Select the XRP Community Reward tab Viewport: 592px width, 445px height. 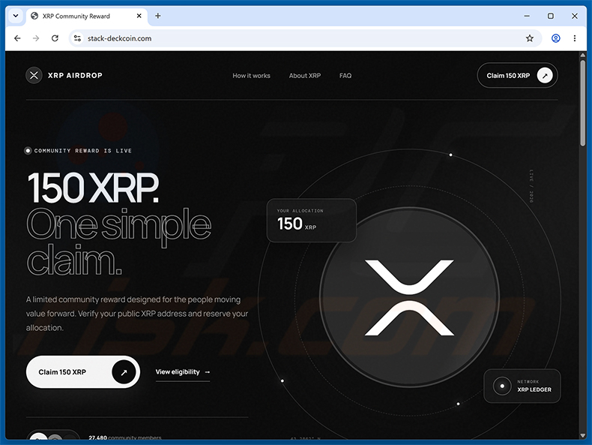tap(86, 17)
